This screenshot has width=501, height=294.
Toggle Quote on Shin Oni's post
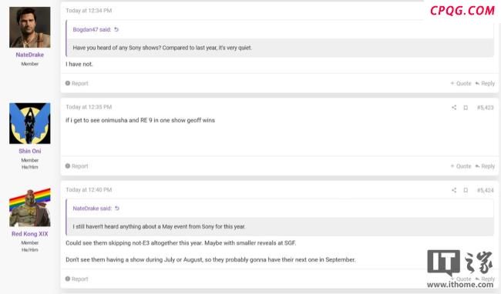tap(461, 166)
